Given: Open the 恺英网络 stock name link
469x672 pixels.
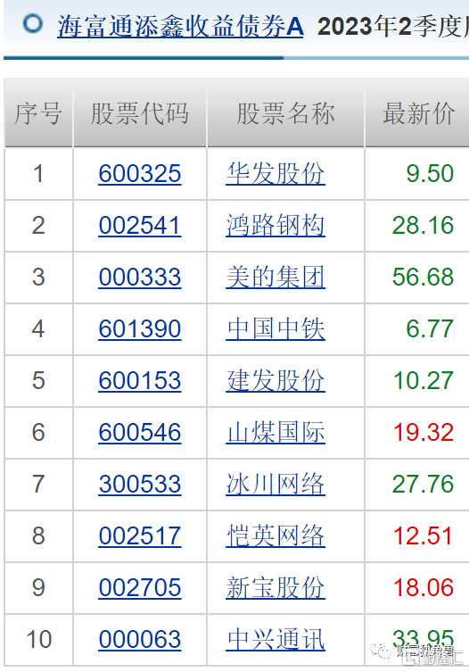Looking at the screenshot, I should pyautogui.click(x=276, y=536).
